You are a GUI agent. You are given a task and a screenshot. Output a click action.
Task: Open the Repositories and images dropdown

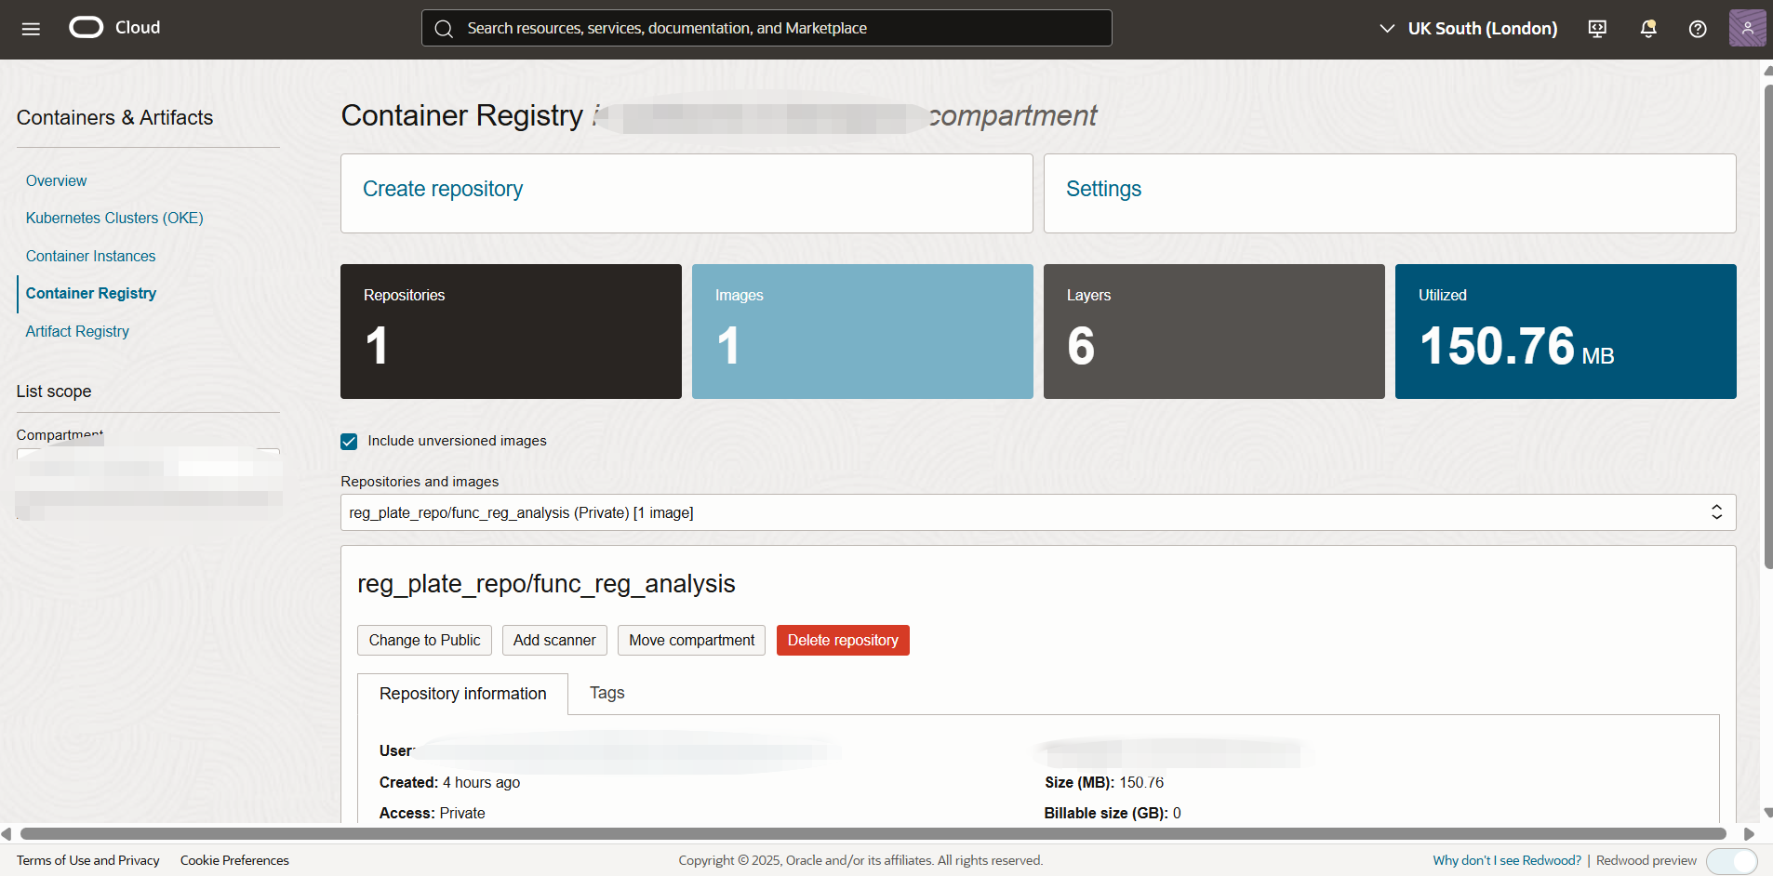[1038, 512]
